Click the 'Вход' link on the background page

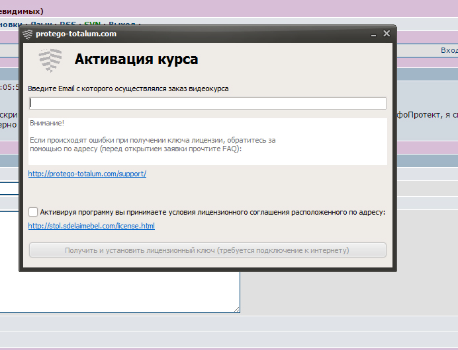coord(449,50)
